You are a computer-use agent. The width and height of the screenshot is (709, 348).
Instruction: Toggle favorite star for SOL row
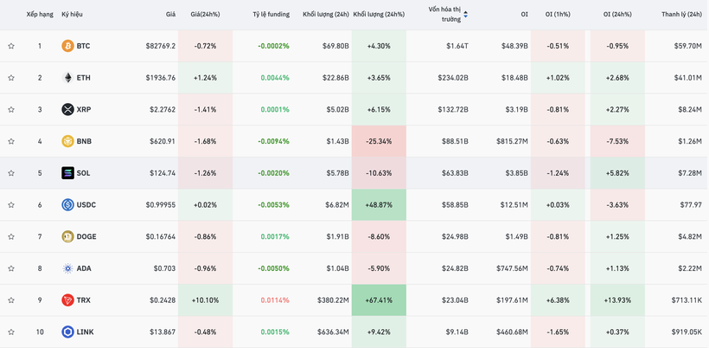(x=11, y=173)
